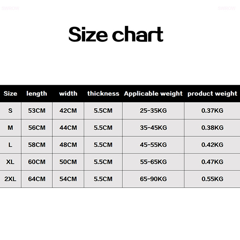Image resolution: width=240 pixels, height=240 pixels.
Task: Select the 53CM length cell
Action: 37,111
